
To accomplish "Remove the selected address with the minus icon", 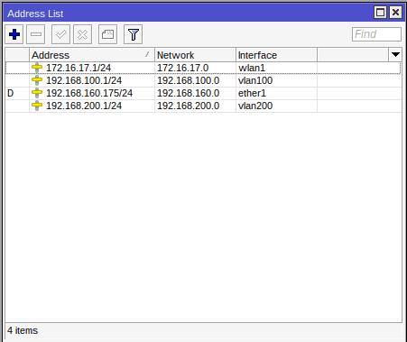I will [36, 34].
